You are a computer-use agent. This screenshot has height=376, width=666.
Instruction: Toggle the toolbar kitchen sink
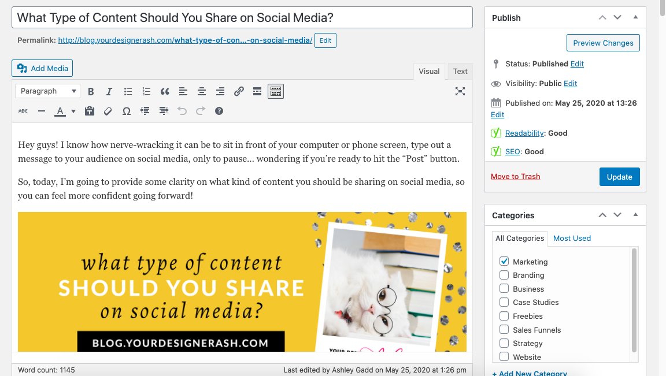(x=276, y=91)
